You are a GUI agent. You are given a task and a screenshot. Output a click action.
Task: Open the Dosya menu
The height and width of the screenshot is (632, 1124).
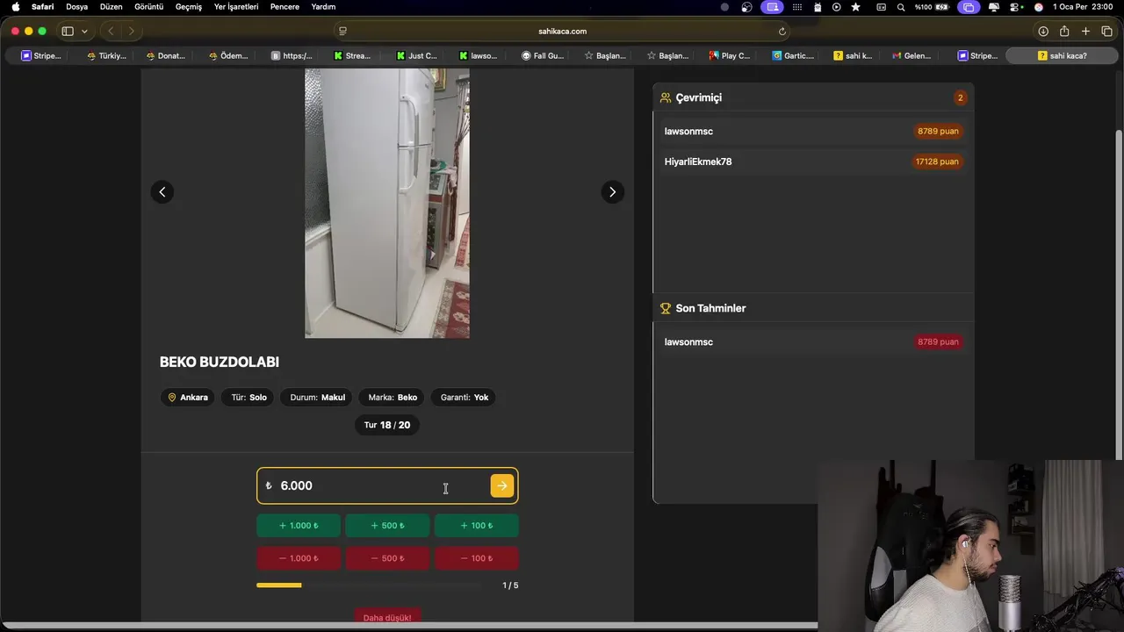[x=77, y=6]
